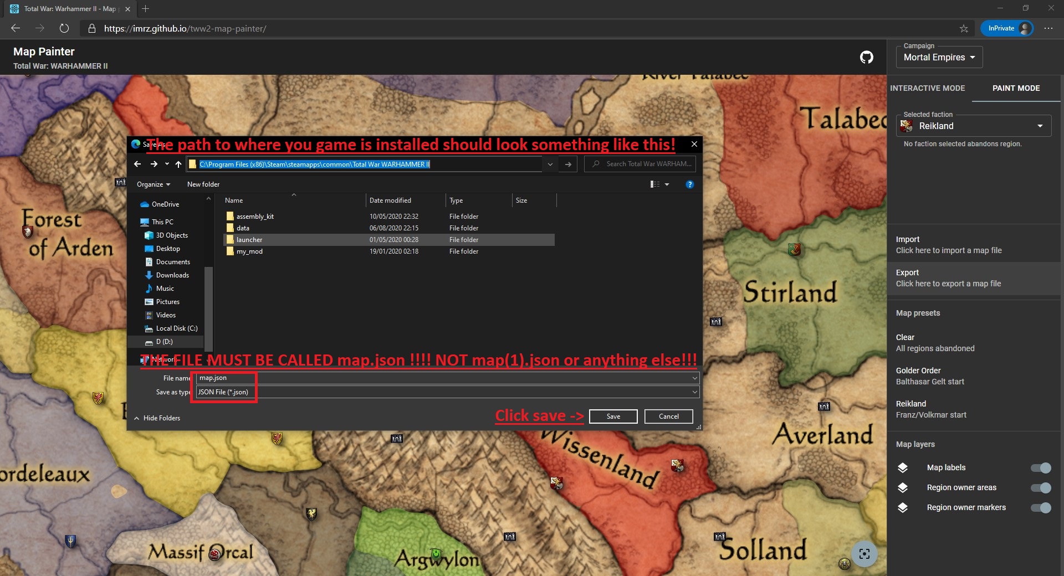Click the go-to-path arrow beside address bar
The height and width of the screenshot is (576, 1064).
click(568, 164)
